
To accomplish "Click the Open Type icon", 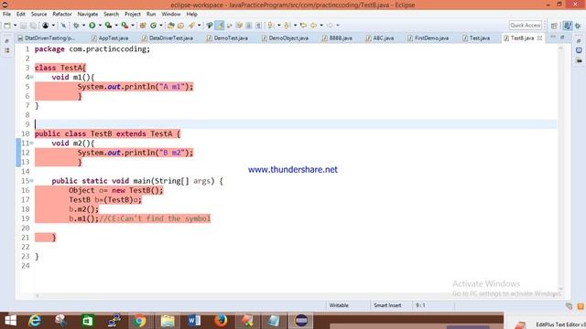I will [171, 26].
